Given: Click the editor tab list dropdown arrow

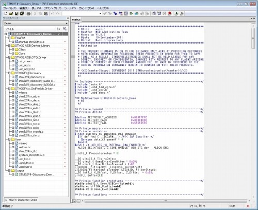Looking at the screenshot, I should tap(251, 19).
